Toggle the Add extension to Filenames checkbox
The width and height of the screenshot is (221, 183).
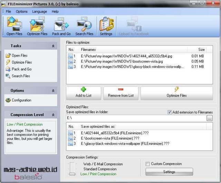170,112
